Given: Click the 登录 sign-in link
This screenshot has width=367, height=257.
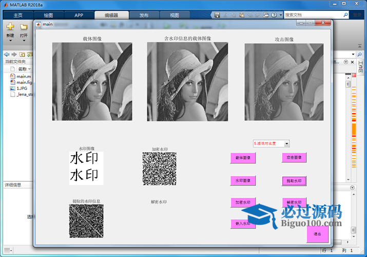Looking at the screenshot, I should 357,15.
